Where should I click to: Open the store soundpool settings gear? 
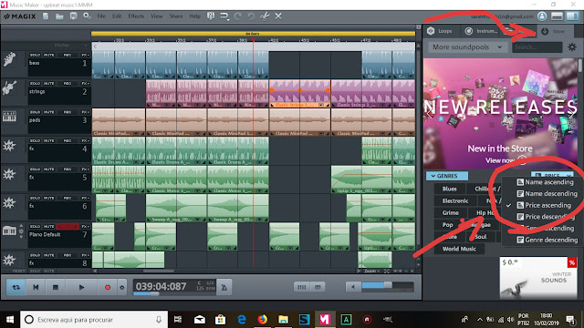point(572,47)
